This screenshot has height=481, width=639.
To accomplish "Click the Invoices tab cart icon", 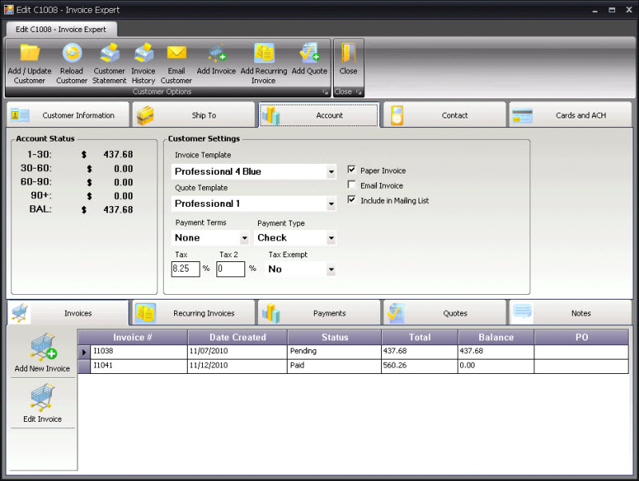I will (x=19, y=313).
